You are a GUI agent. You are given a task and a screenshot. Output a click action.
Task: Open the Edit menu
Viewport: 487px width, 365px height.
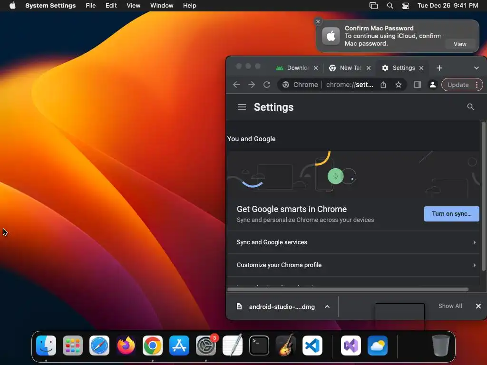point(111,6)
